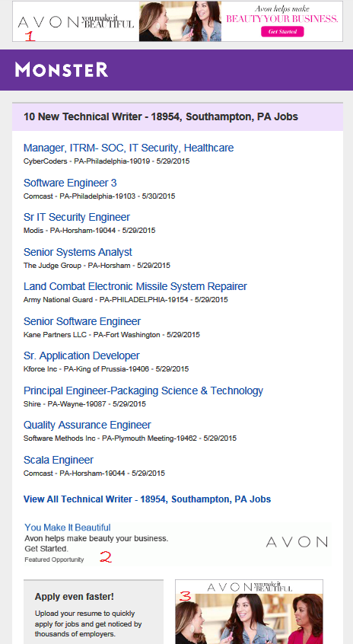Viewport: 353px width, 644px height.
Task: Click the AVON logo in the top banner ad
Action: pyautogui.click(x=76, y=22)
